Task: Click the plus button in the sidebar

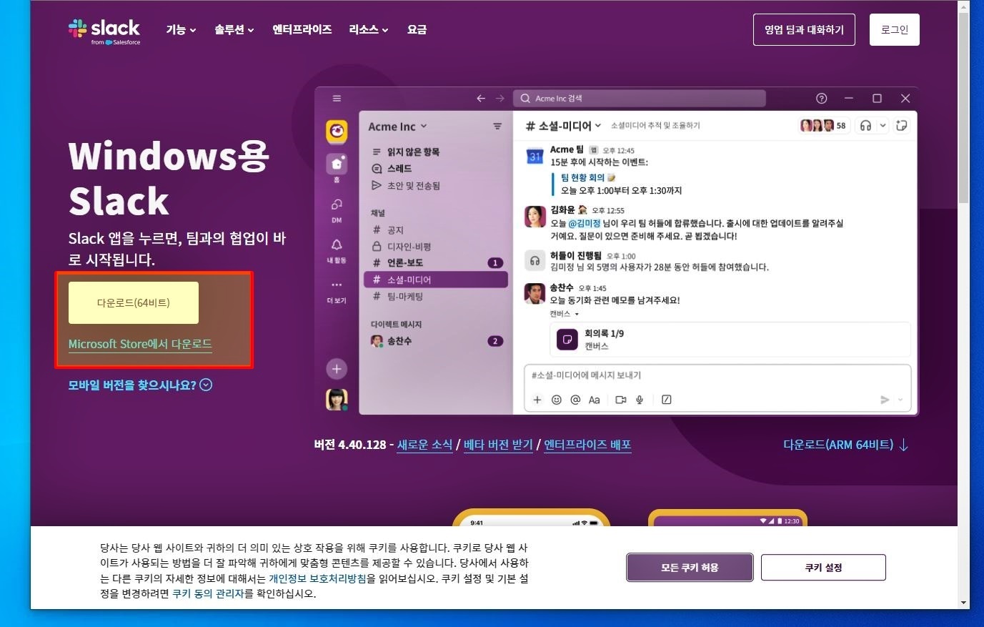Action: 337,369
